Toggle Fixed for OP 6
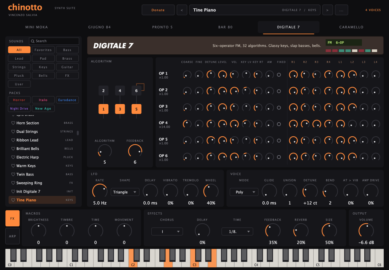The image size is (389, 270). click(279, 157)
